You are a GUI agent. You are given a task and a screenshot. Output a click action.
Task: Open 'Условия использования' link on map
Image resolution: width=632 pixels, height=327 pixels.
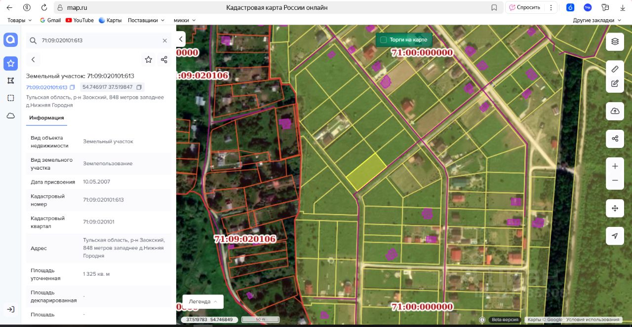click(x=592, y=320)
